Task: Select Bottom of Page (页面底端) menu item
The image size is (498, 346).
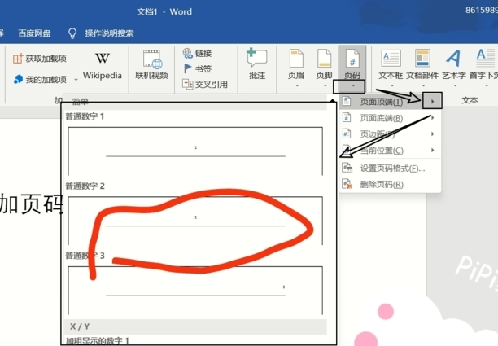Action: click(382, 118)
